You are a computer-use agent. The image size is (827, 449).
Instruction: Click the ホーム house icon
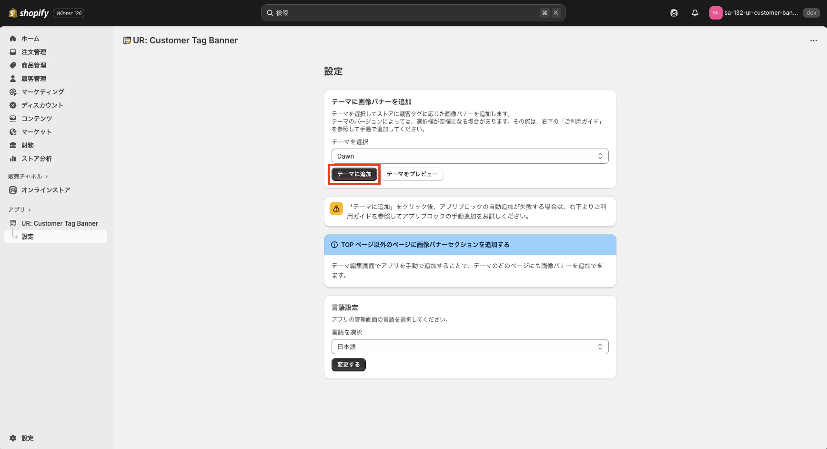[13, 39]
